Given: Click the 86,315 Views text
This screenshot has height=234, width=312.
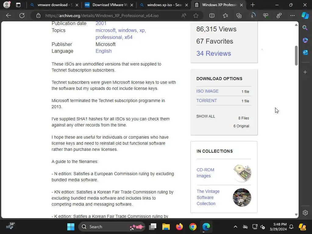Looking at the screenshot, I should (x=216, y=29).
